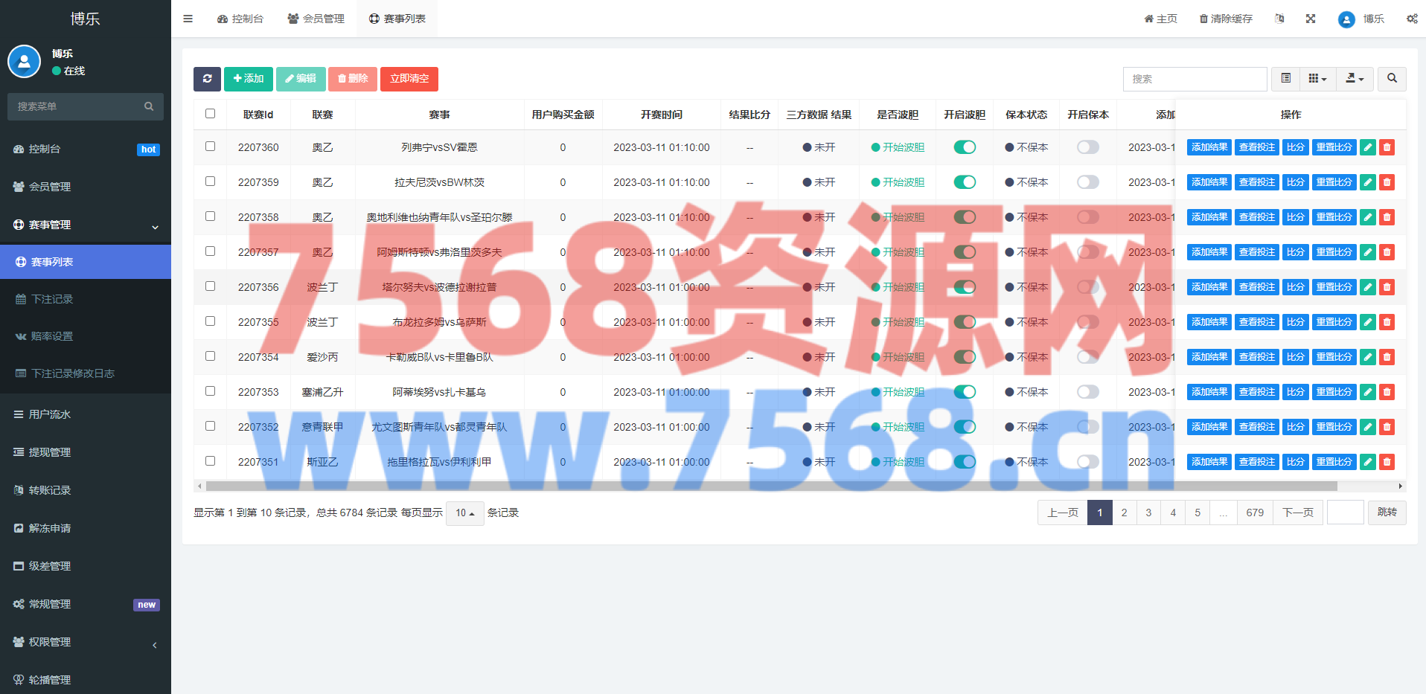The height and width of the screenshot is (694, 1426).
Task: Click the fullscreen icon in the top bar
Action: 1311,19
